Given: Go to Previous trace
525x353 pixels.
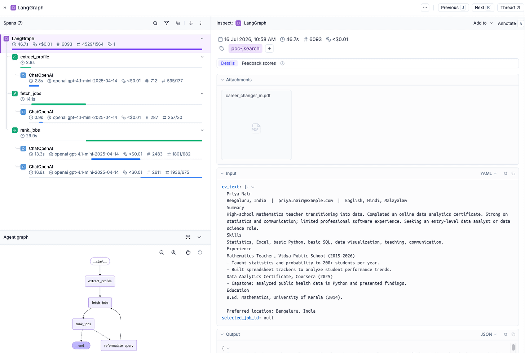Looking at the screenshot, I should (x=453, y=8).
